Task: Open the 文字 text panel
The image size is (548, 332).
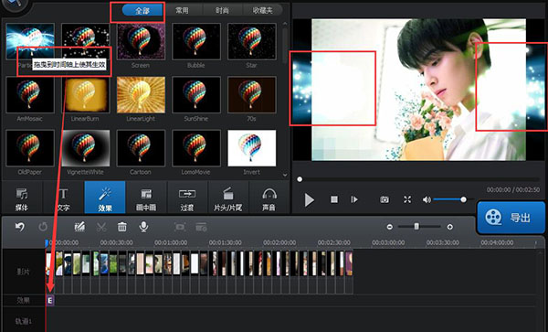Action: (x=63, y=198)
